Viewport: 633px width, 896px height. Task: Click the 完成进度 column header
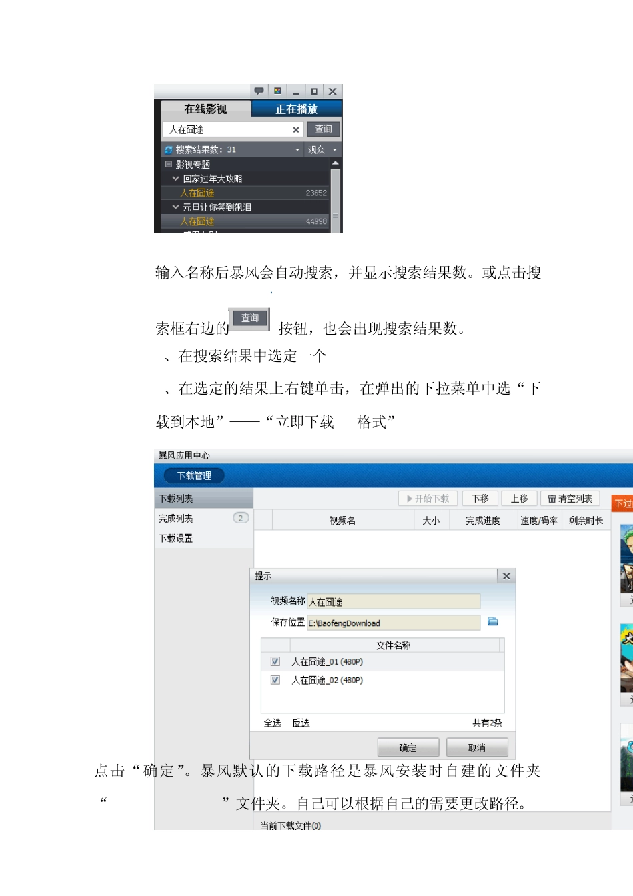point(483,520)
